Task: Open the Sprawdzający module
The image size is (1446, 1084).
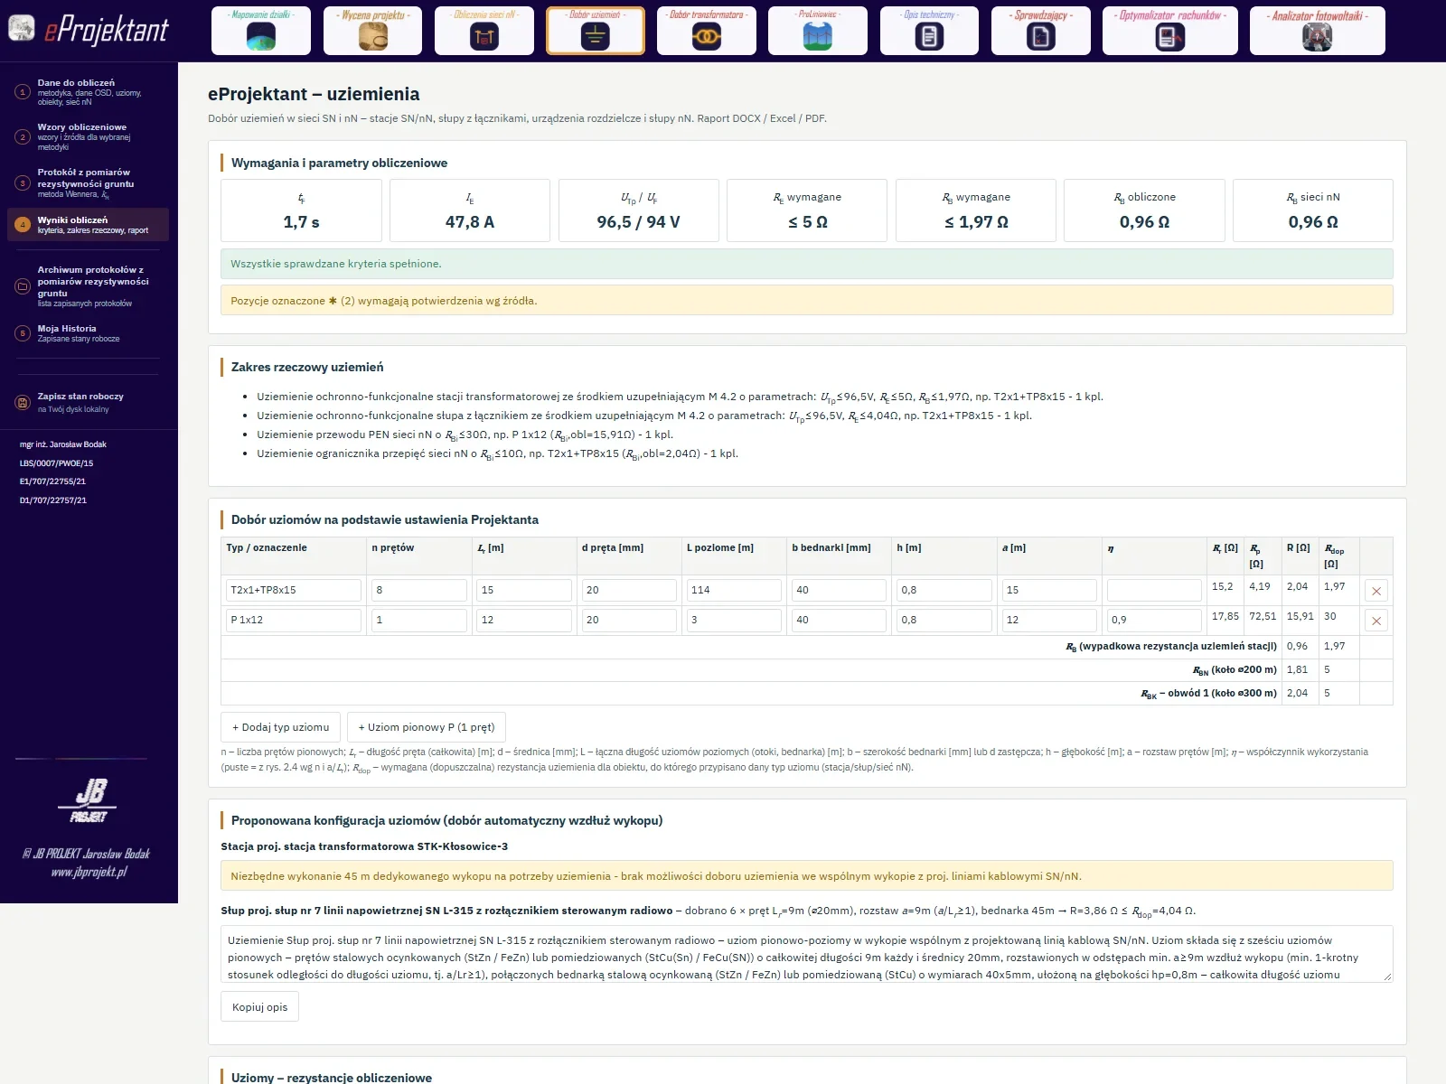Action: pos(1041,31)
